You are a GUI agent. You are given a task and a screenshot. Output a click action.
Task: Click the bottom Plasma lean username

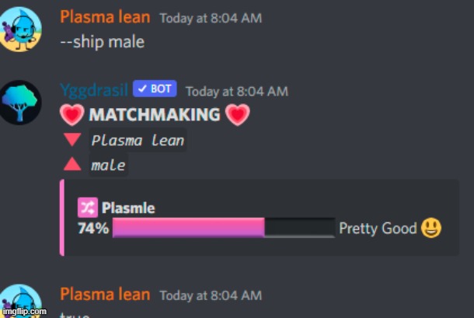[x=105, y=294]
